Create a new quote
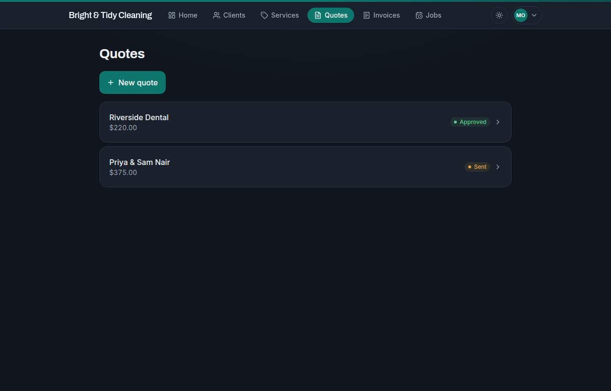611x391 pixels. [x=132, y=82]
